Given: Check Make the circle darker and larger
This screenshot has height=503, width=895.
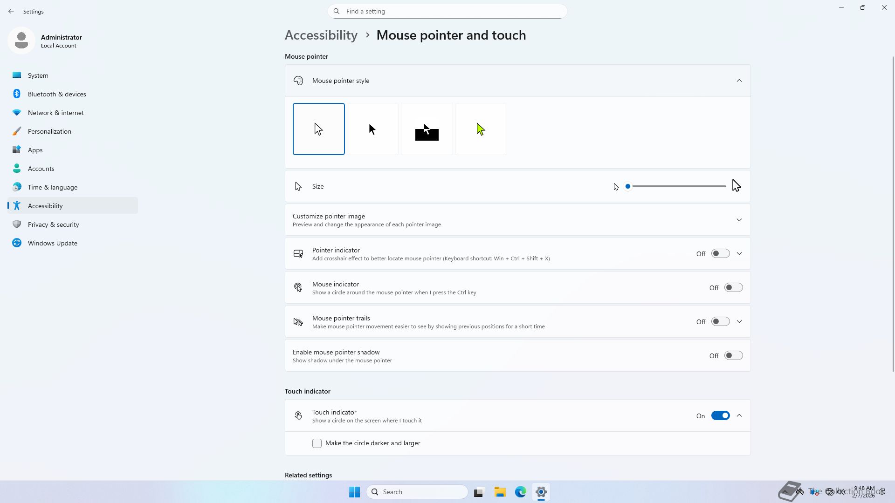Looking at the screenshot, I should pos(317,443).
